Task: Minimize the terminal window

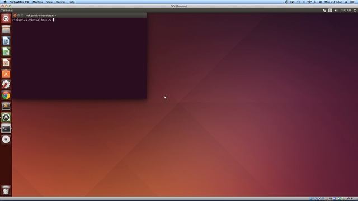Action: (18, 15)
